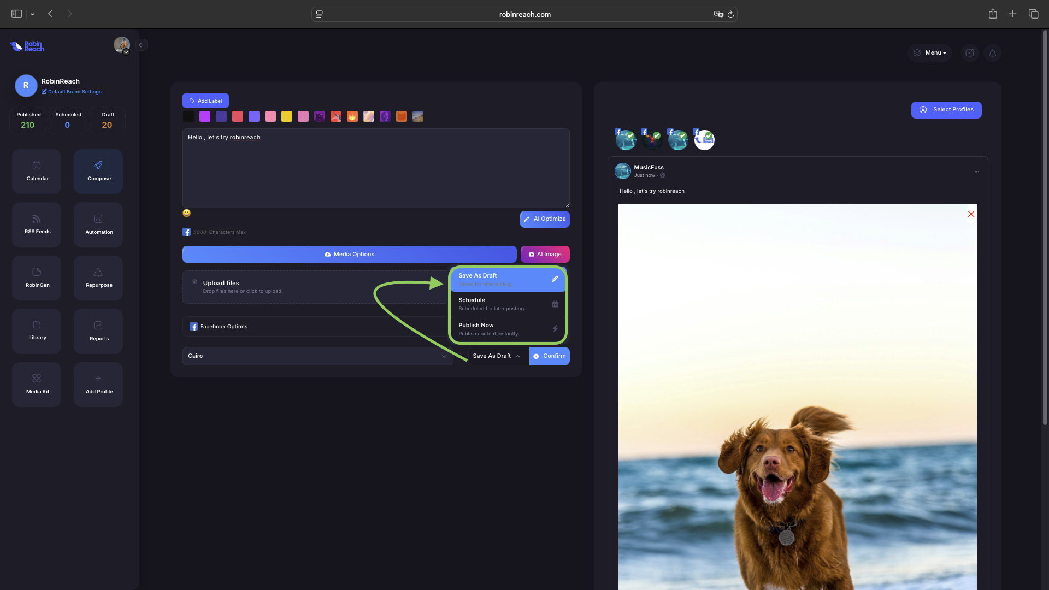
Task: Open the RobinGen tool
Action: point(37,278)
